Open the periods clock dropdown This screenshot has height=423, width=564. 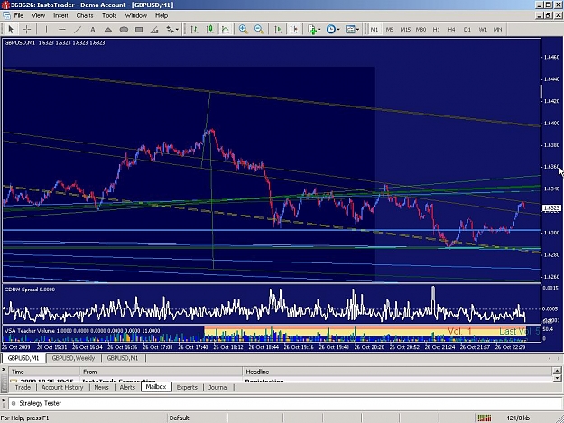(333, 30)
